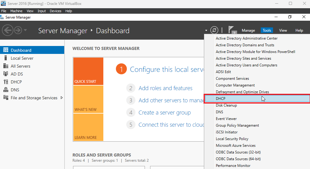Image resolution: width=310 pixels, height=169 pixels.
Task: Select the QUICK START tile
Action: pyautogui.click(x=88, y=71)
